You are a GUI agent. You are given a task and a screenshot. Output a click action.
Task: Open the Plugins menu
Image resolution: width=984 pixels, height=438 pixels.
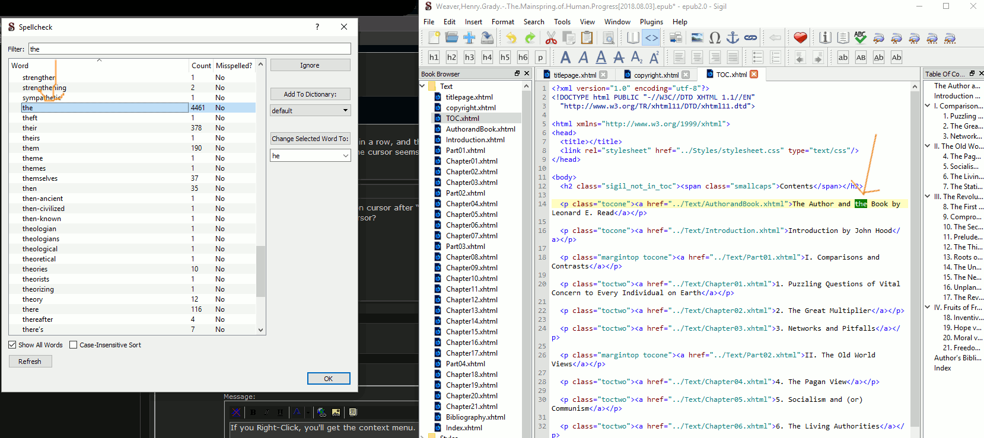[651, 22]
